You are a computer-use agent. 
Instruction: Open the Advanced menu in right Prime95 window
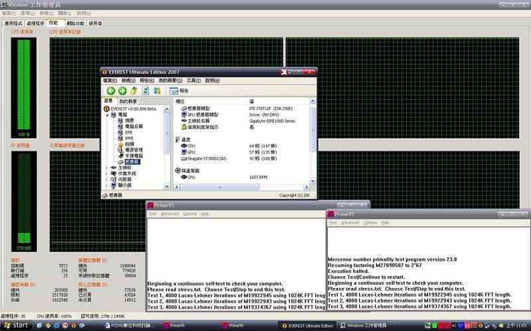tap(350, 222)
